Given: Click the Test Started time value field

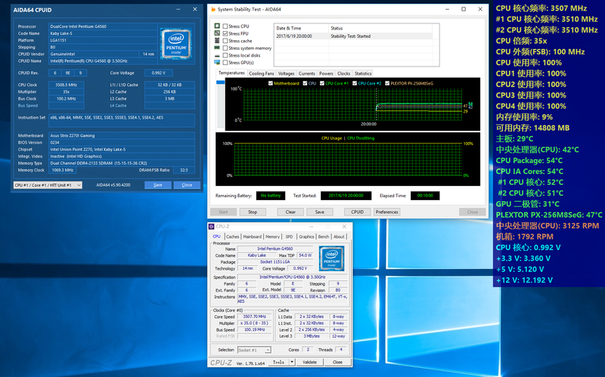Looking at the screenshot, I should (x=346, y=196).
